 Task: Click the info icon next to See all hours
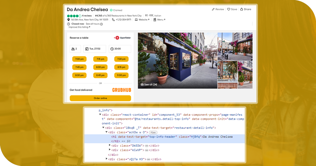point(101,24)
